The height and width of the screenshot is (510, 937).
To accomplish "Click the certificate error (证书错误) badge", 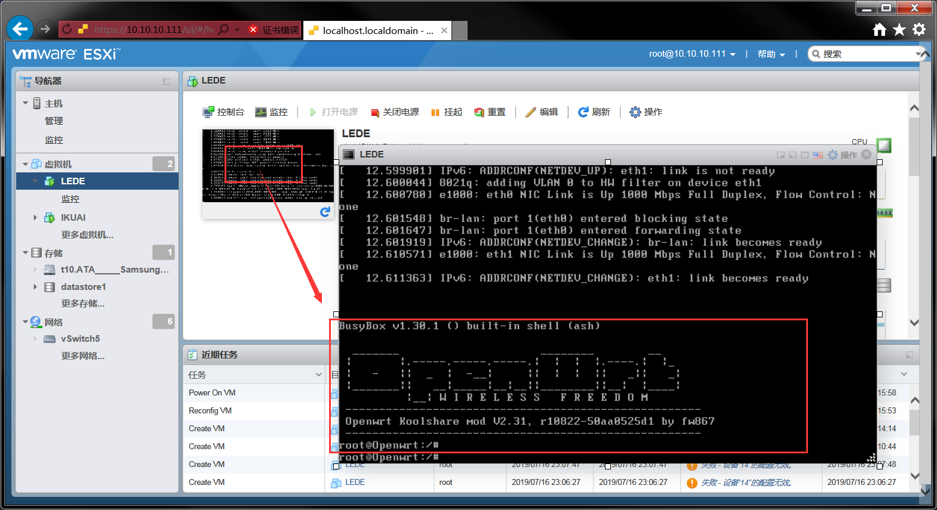I will (x=274, y=30).
